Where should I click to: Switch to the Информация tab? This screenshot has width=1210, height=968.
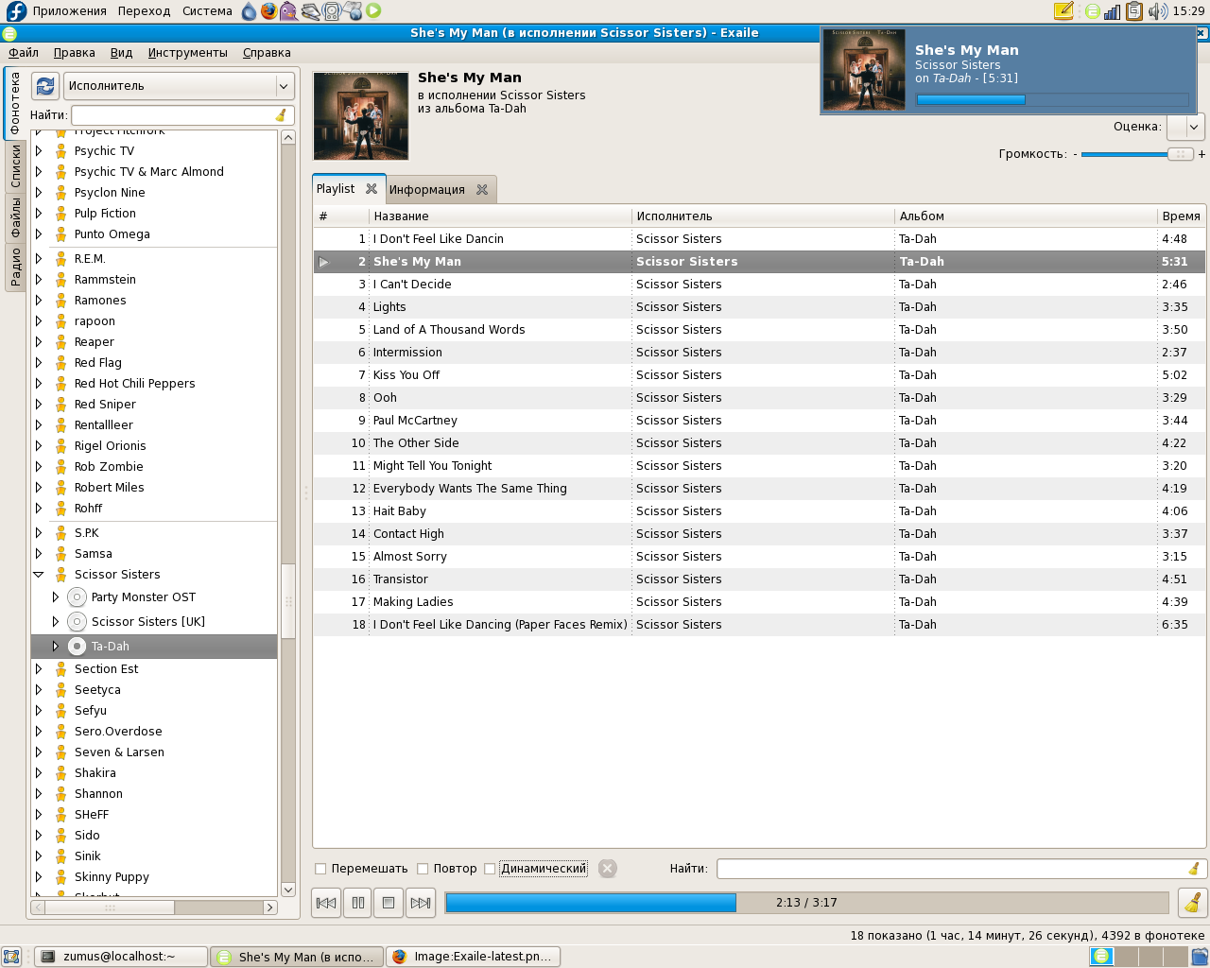[x=427, y=190]
